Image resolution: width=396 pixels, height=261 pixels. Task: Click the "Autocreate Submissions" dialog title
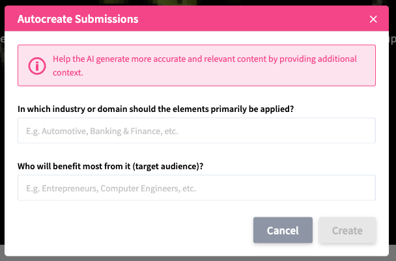coord(78,19)
